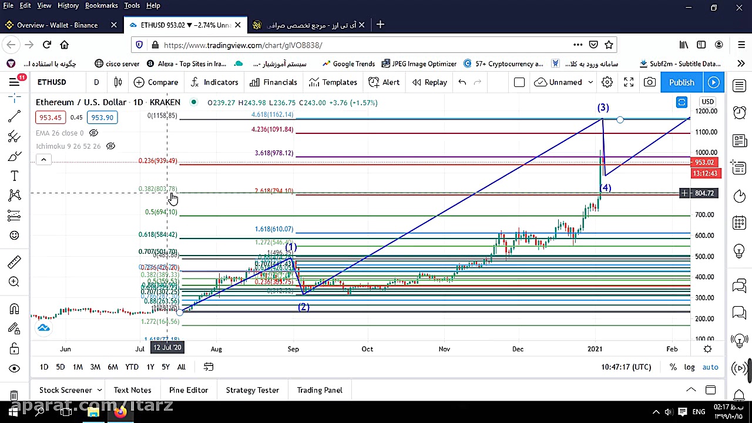Image resolution: width=752 pixels, height=423 pixels.
Task: Maximize the bottom panel with up arrow
Action: click(691, 390)
